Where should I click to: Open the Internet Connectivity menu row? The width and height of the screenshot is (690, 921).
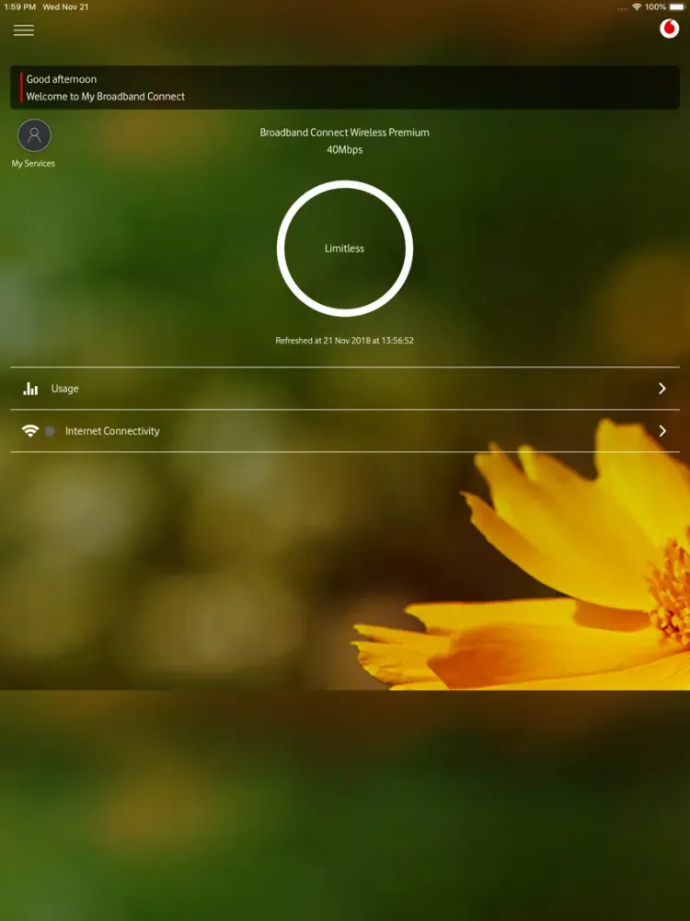[345, 430]
